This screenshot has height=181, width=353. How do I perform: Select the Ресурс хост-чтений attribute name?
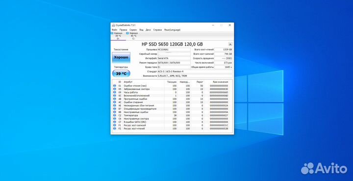pyautogui.click(x=134, y=129)
